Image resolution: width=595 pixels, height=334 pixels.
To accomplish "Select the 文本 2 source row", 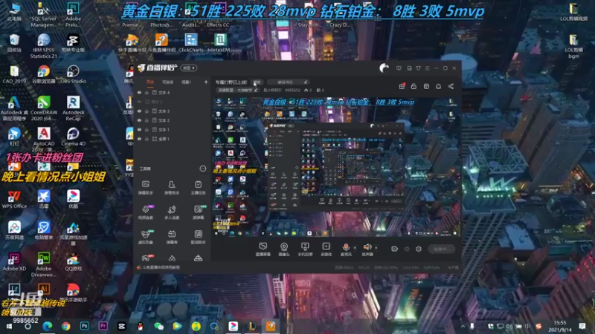I will (x=172, y=120).
